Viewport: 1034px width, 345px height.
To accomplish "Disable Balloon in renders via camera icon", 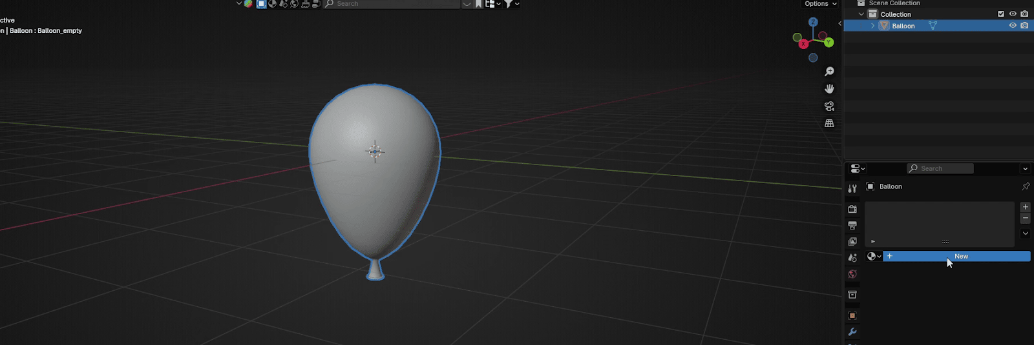I will coord(1024,26).
